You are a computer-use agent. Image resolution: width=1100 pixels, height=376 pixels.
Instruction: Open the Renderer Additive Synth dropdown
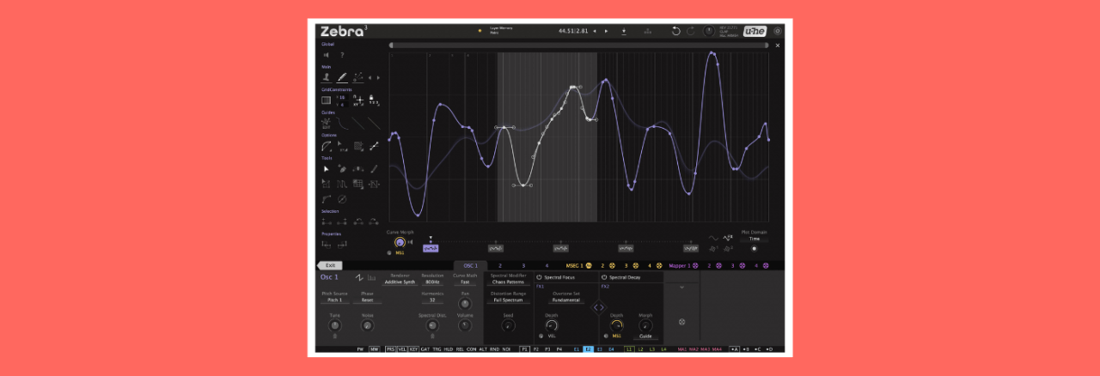pos(399,282)
